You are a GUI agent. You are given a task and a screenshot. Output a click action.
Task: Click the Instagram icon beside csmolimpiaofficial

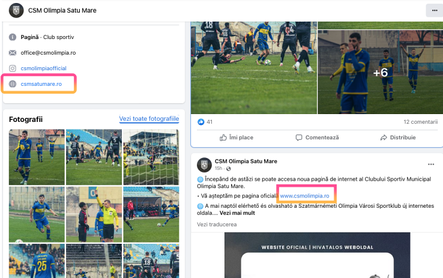coord(13,68)
